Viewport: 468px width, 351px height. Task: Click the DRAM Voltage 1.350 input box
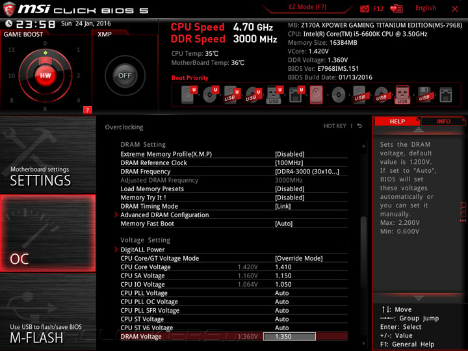tap(289, 337)
